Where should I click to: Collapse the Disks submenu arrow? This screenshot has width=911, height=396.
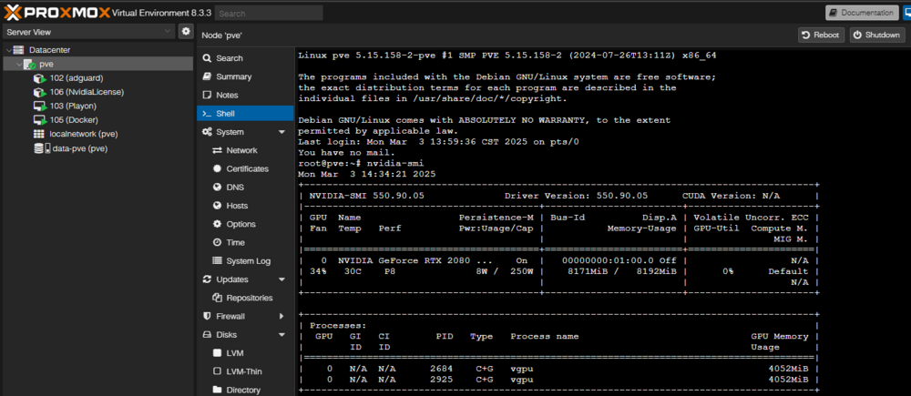(281, 335)
